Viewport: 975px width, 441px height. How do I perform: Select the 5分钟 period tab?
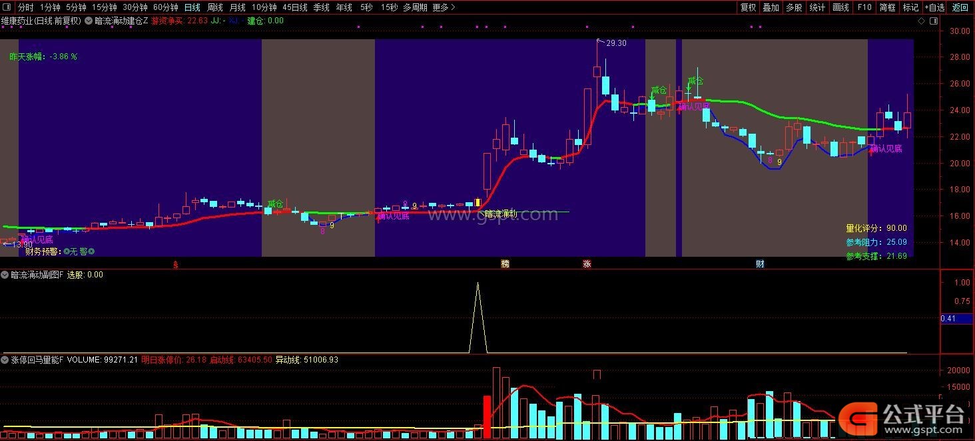tap(76, 7)
